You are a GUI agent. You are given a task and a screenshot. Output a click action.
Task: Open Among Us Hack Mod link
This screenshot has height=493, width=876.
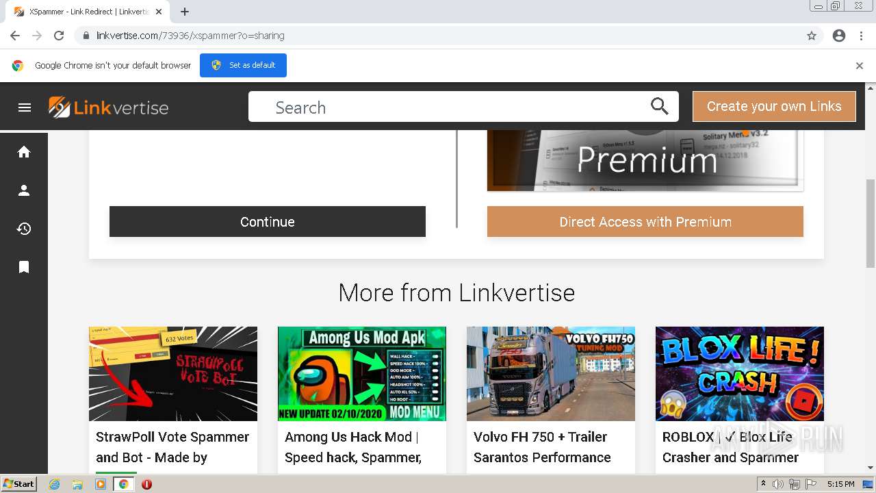point(353,447)
